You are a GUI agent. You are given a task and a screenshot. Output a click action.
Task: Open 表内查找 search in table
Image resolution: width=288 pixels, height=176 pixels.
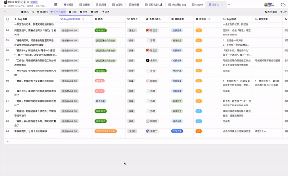[x=271, y=12]
